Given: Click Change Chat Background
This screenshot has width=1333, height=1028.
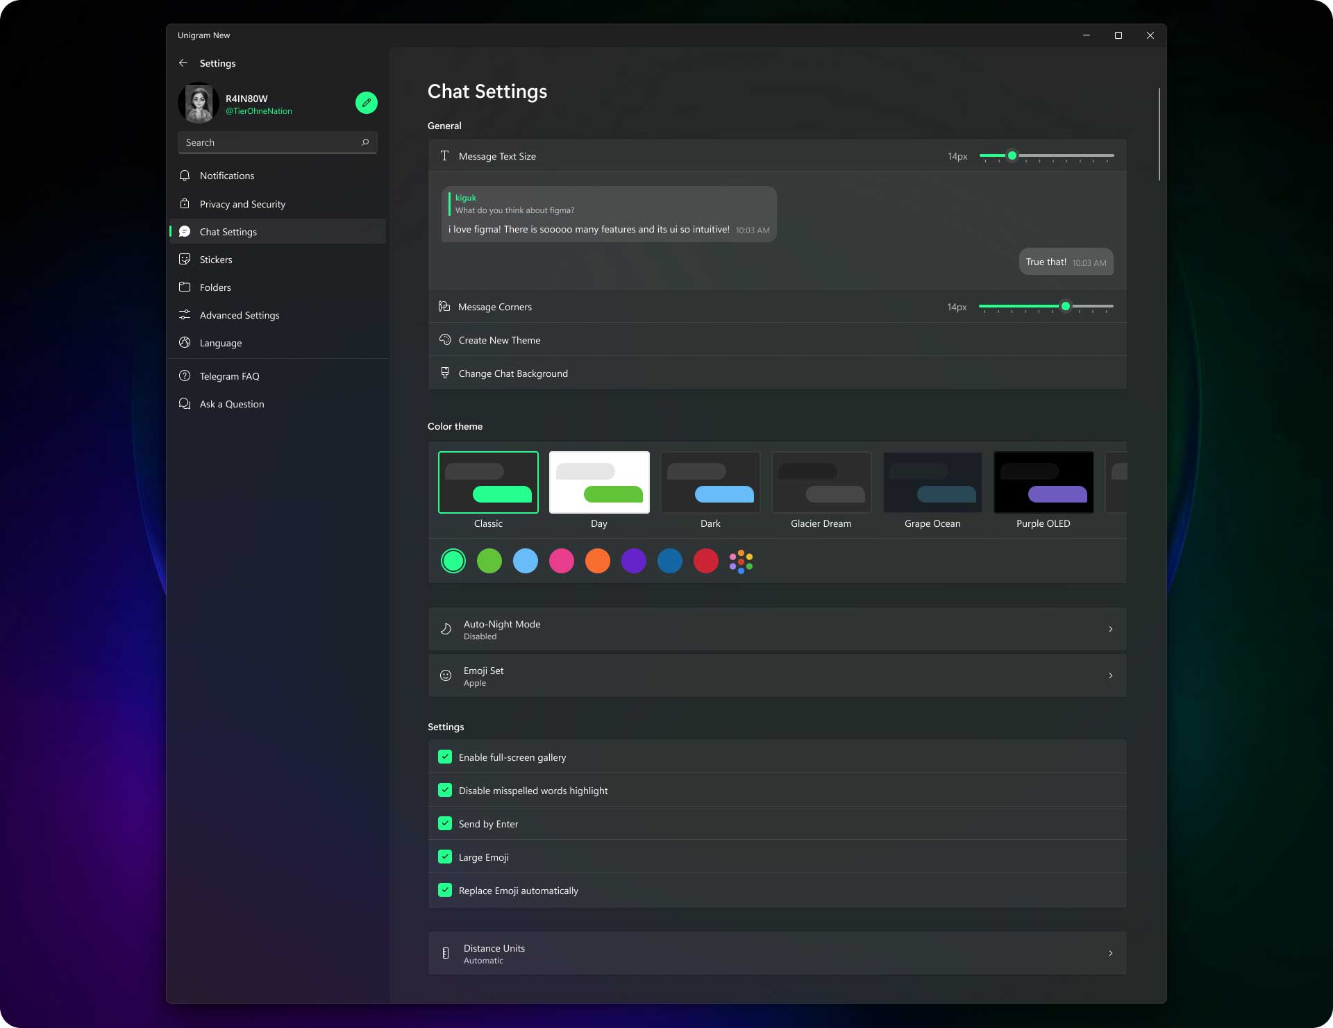Looking at the screenshot, I should [x=778, y=373].
